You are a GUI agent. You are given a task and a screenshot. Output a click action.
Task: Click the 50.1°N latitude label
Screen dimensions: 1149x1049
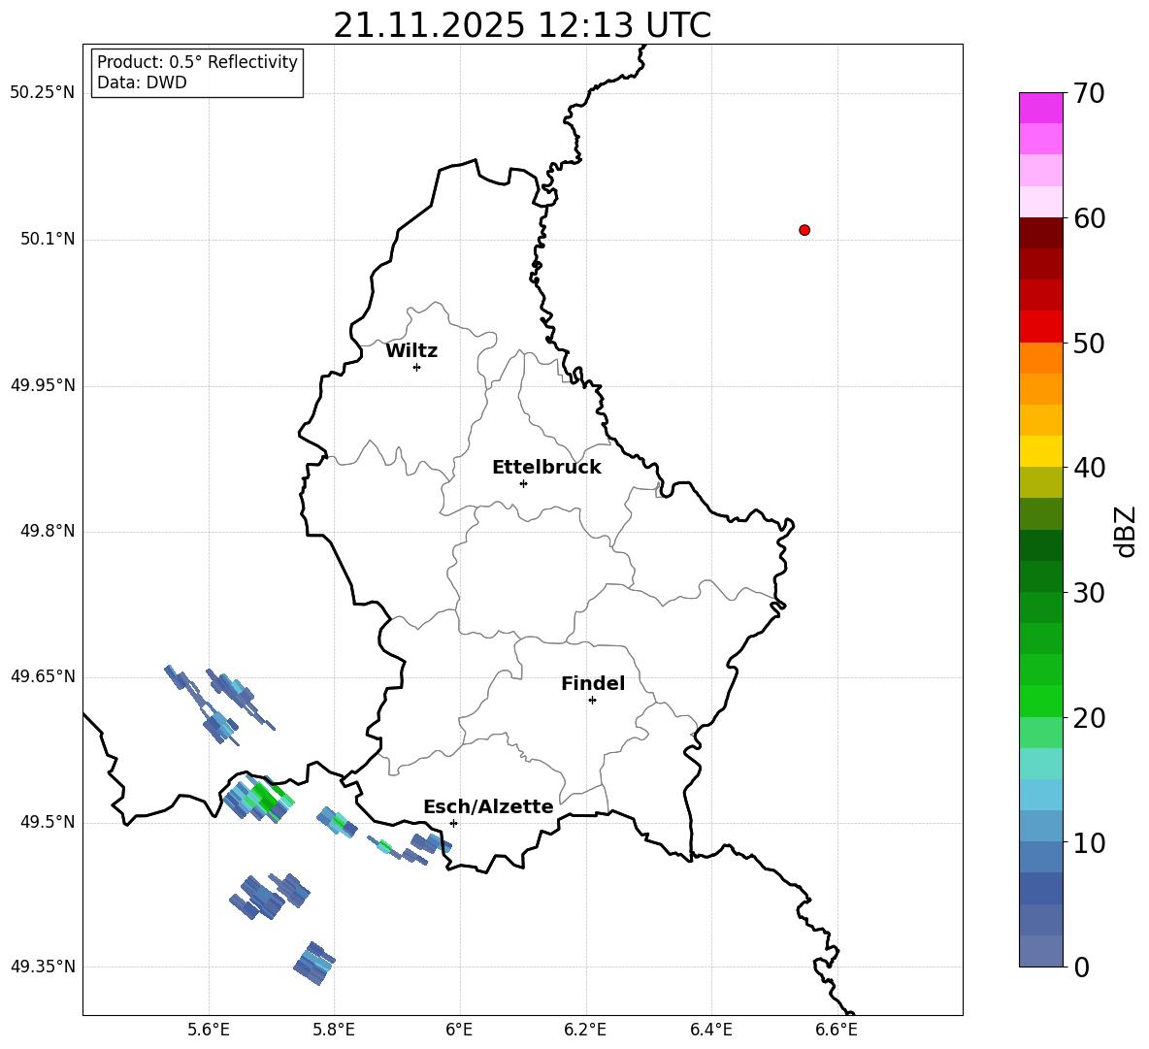[48, 239]
